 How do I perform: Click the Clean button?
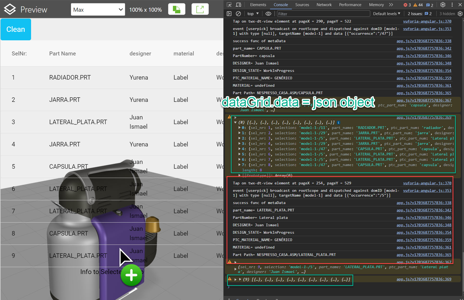coord(16,29)
